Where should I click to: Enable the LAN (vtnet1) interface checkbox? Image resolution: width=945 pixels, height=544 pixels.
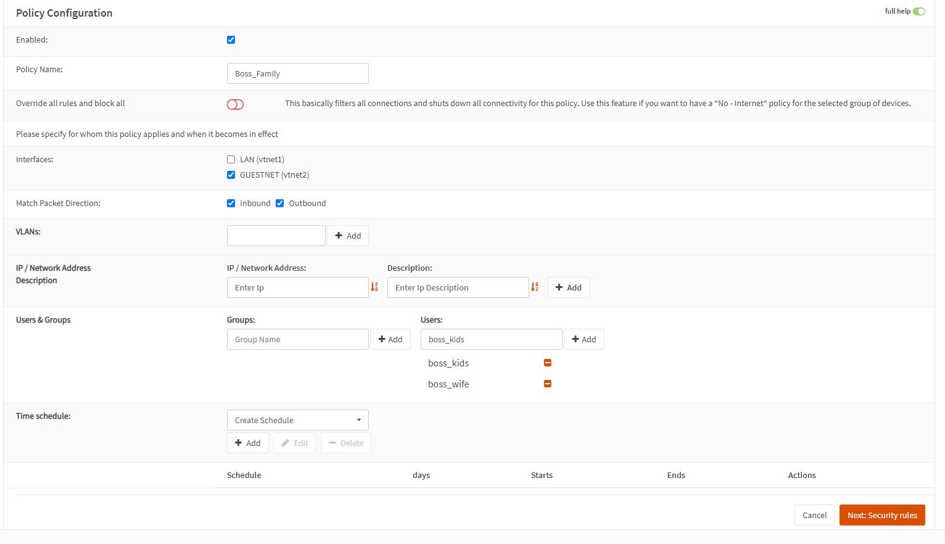click(x=231, y=159)
